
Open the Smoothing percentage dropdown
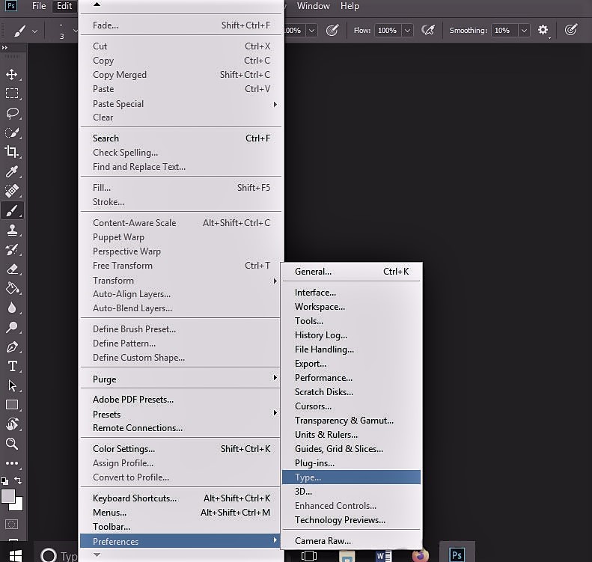pyautogui.click(x=524, y=31)
